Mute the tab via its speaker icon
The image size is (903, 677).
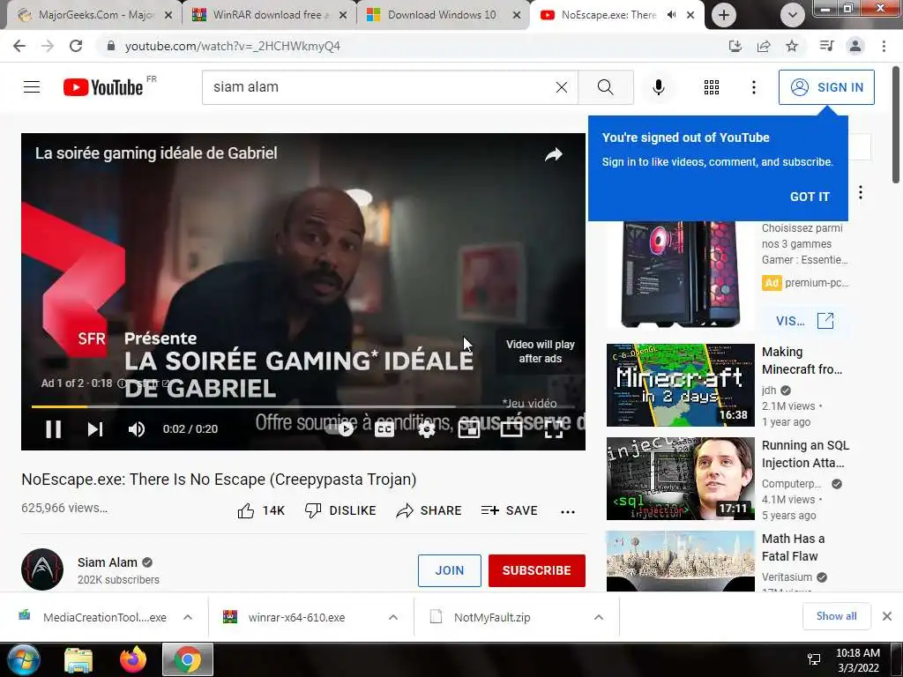tap(671, 15)
